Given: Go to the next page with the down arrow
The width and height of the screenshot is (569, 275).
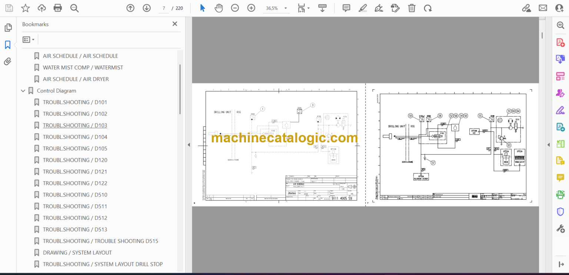Looking at the screenshot, I should pos(147,8).
